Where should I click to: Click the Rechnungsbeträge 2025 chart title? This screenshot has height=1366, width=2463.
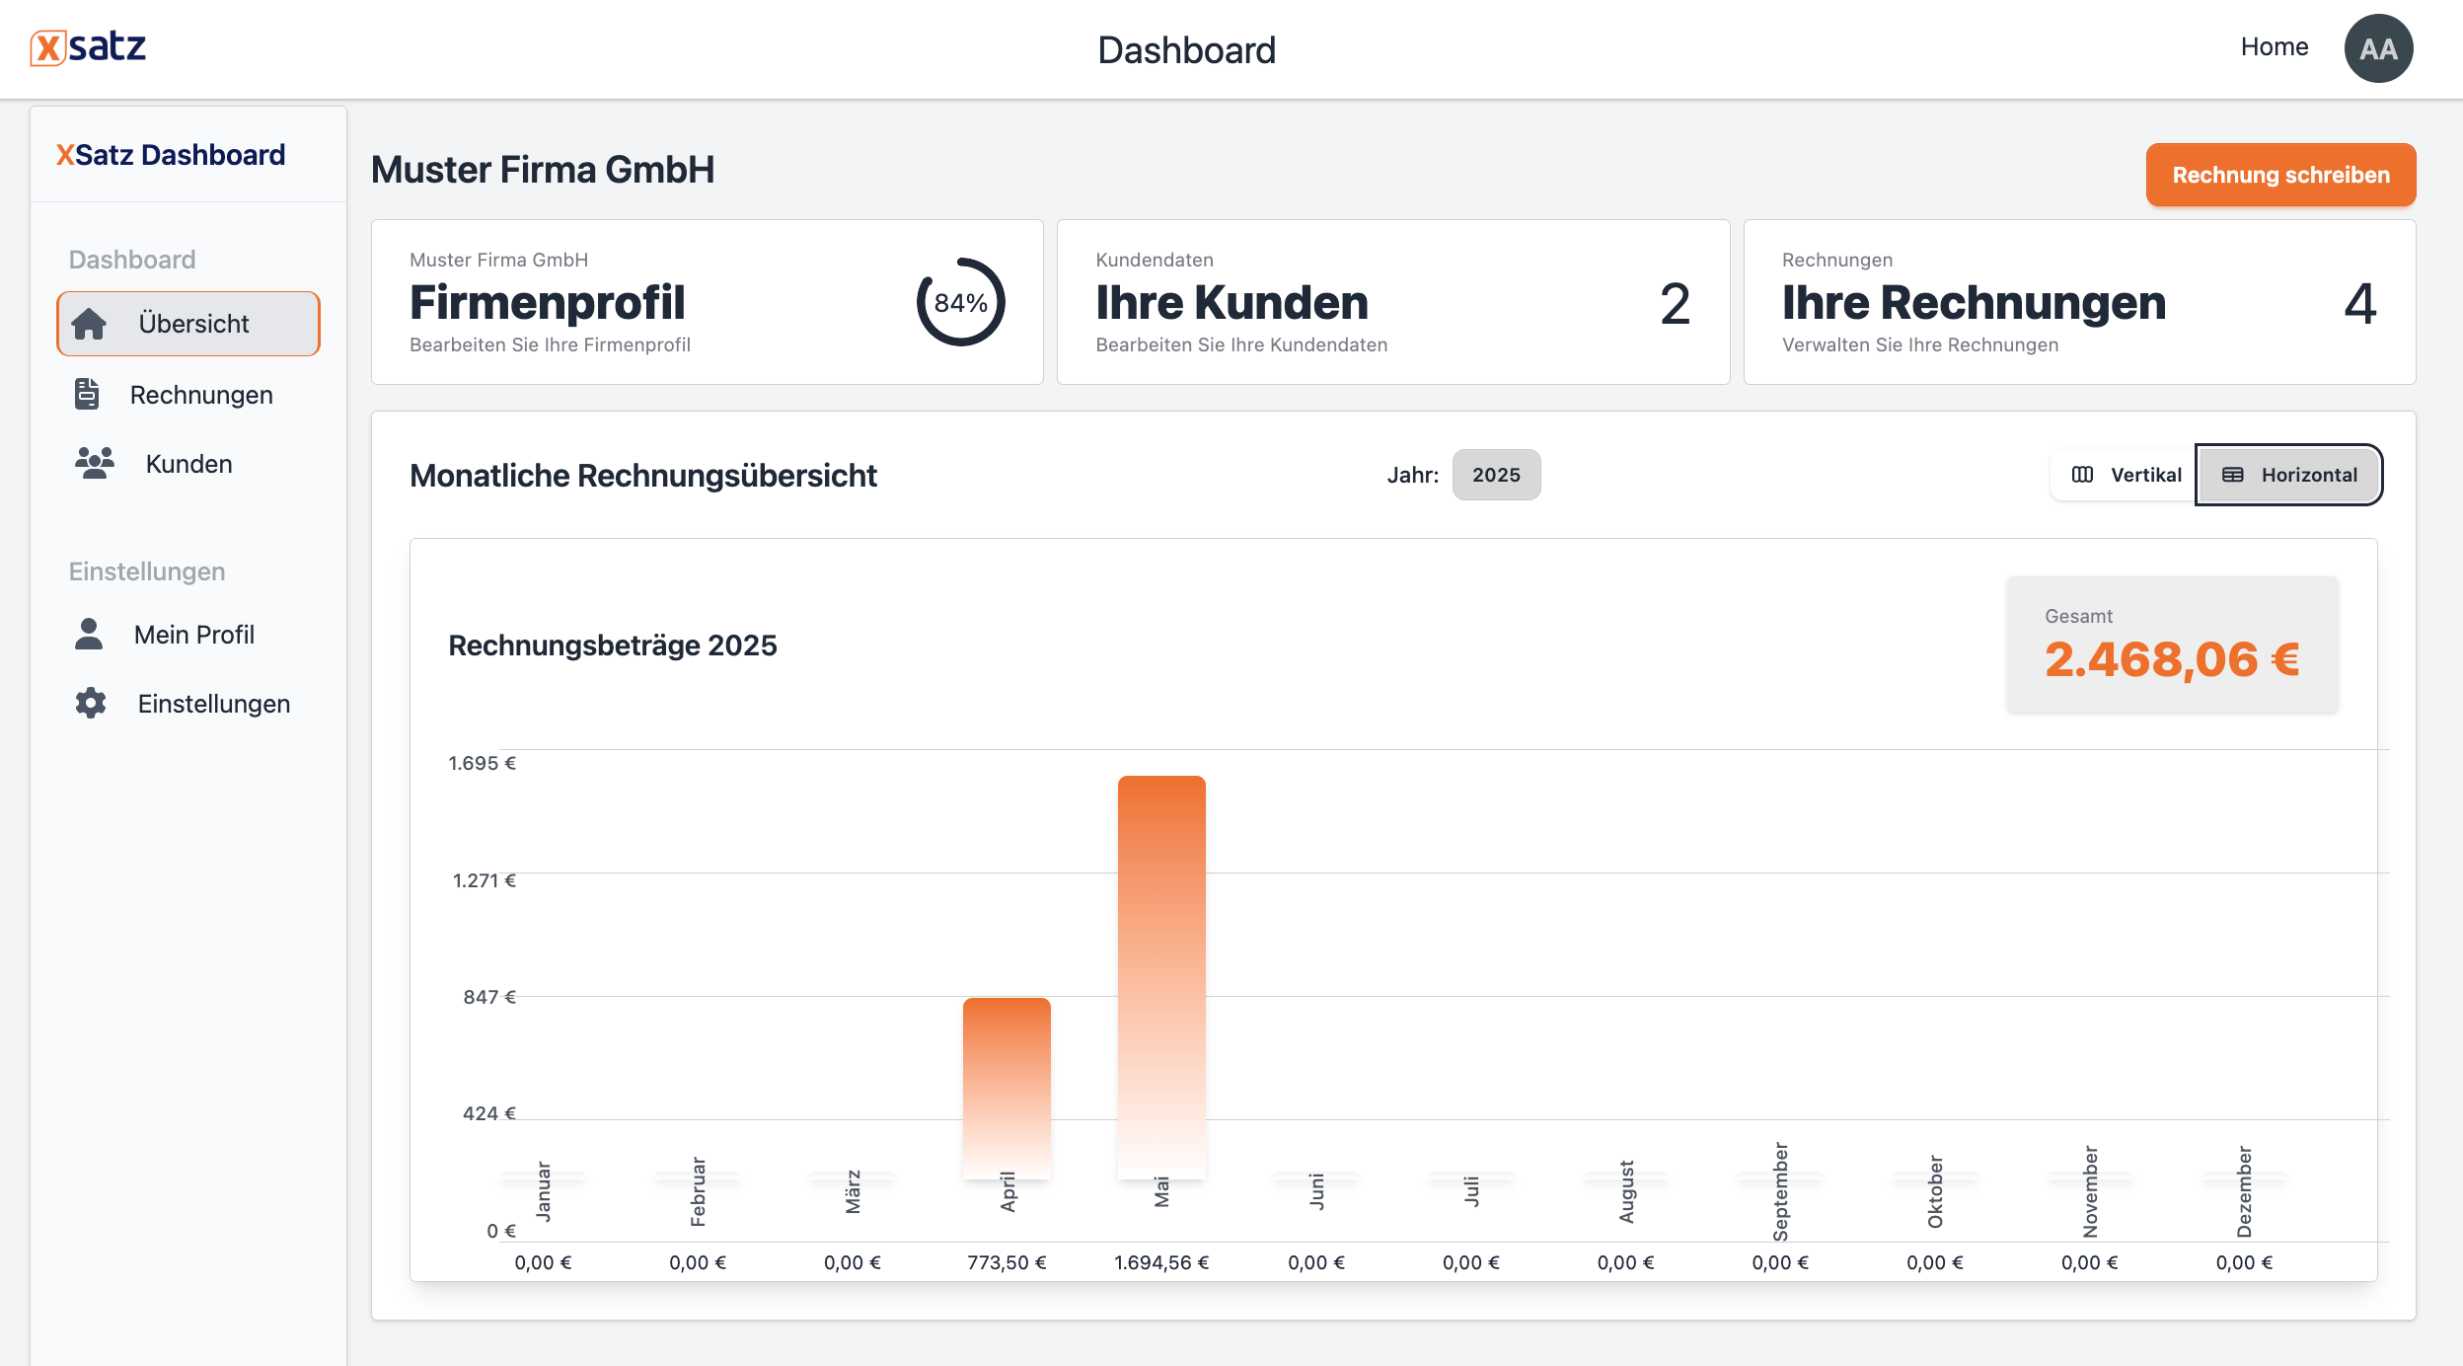tap(613, 645)
